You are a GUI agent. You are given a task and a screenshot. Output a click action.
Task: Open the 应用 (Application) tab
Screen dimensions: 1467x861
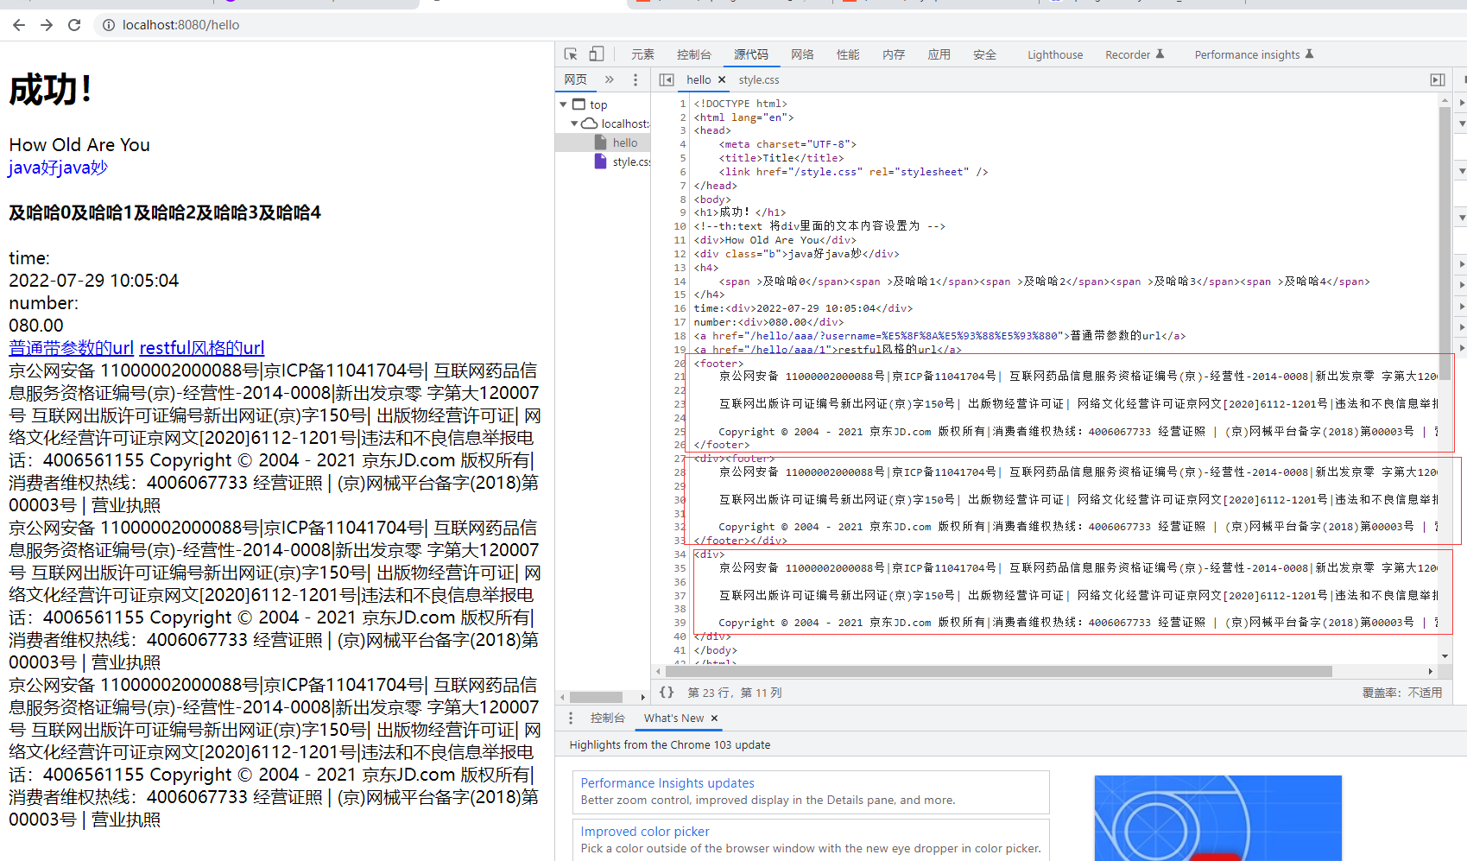pos(939,54)
